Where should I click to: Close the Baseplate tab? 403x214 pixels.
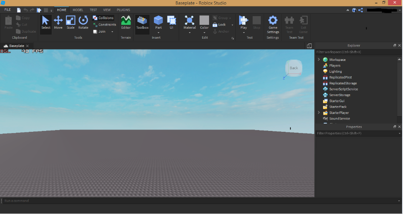click(27, 46)
